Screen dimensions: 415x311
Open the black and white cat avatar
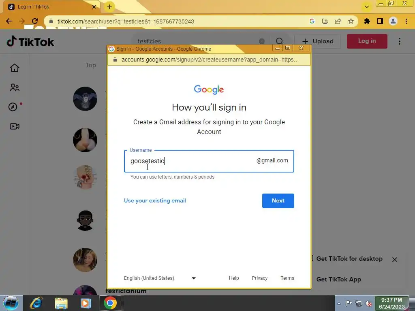tap(85, 140)
